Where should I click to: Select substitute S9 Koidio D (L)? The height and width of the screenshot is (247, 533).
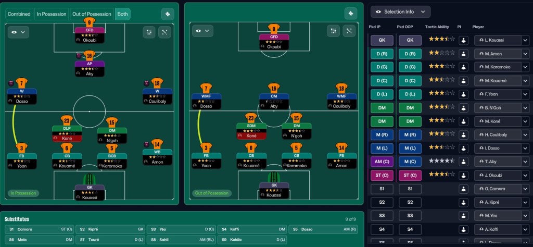tap(252, 240)
